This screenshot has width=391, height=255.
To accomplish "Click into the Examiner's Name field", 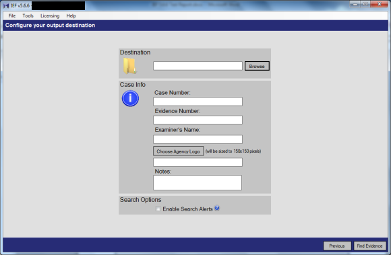I will pos(198,139).
